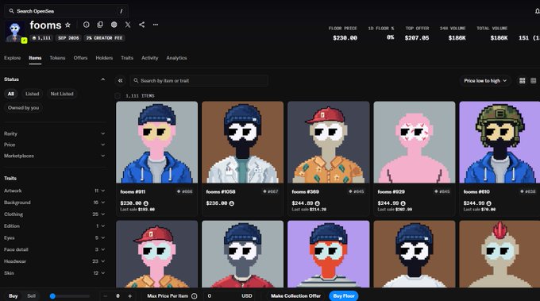Click info icon beside Max Price Per Item
The width and height of the screenshot is (540, 301).
[195, 295]
